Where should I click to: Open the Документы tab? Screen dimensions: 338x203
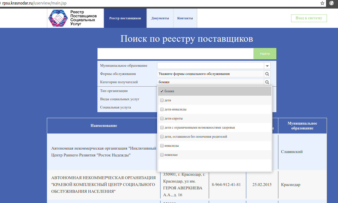[160, 18]
